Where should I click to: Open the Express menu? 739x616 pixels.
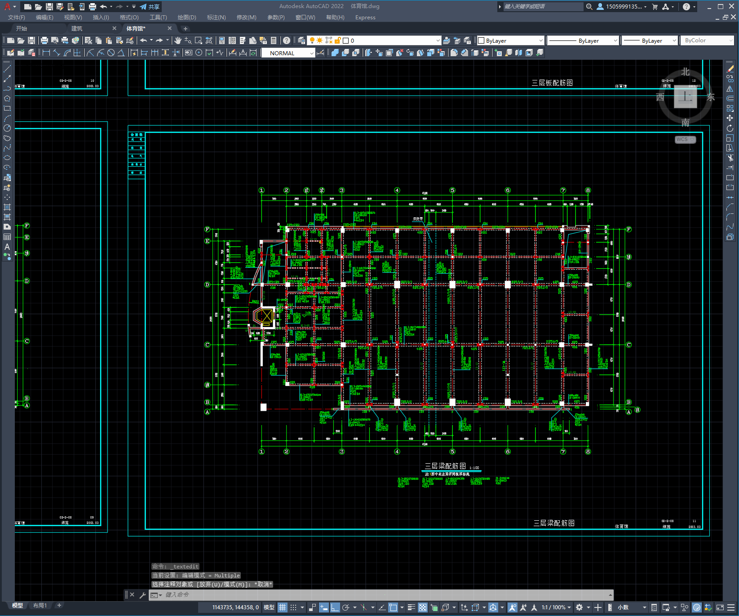(x=365, y=18)
